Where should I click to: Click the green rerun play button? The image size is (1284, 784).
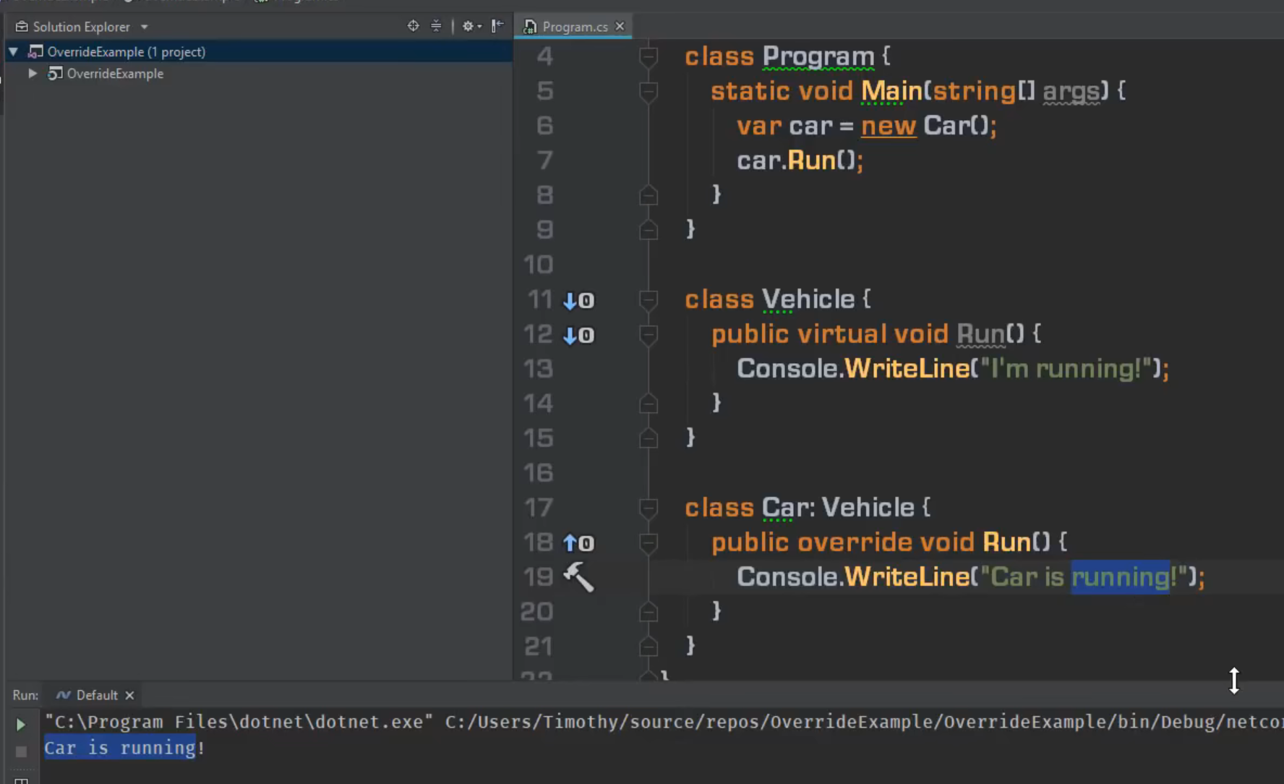point(21,724)
